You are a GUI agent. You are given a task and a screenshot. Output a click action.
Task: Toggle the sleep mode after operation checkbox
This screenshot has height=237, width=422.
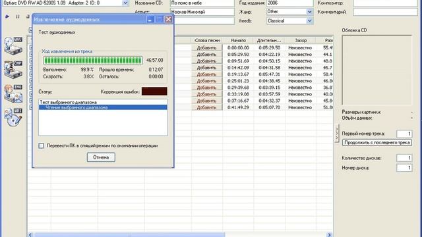(x=41, y=145)
